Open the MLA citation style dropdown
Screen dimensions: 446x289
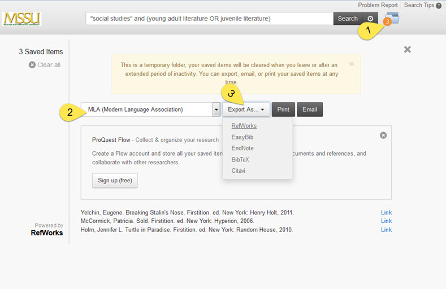coord(150,110)
